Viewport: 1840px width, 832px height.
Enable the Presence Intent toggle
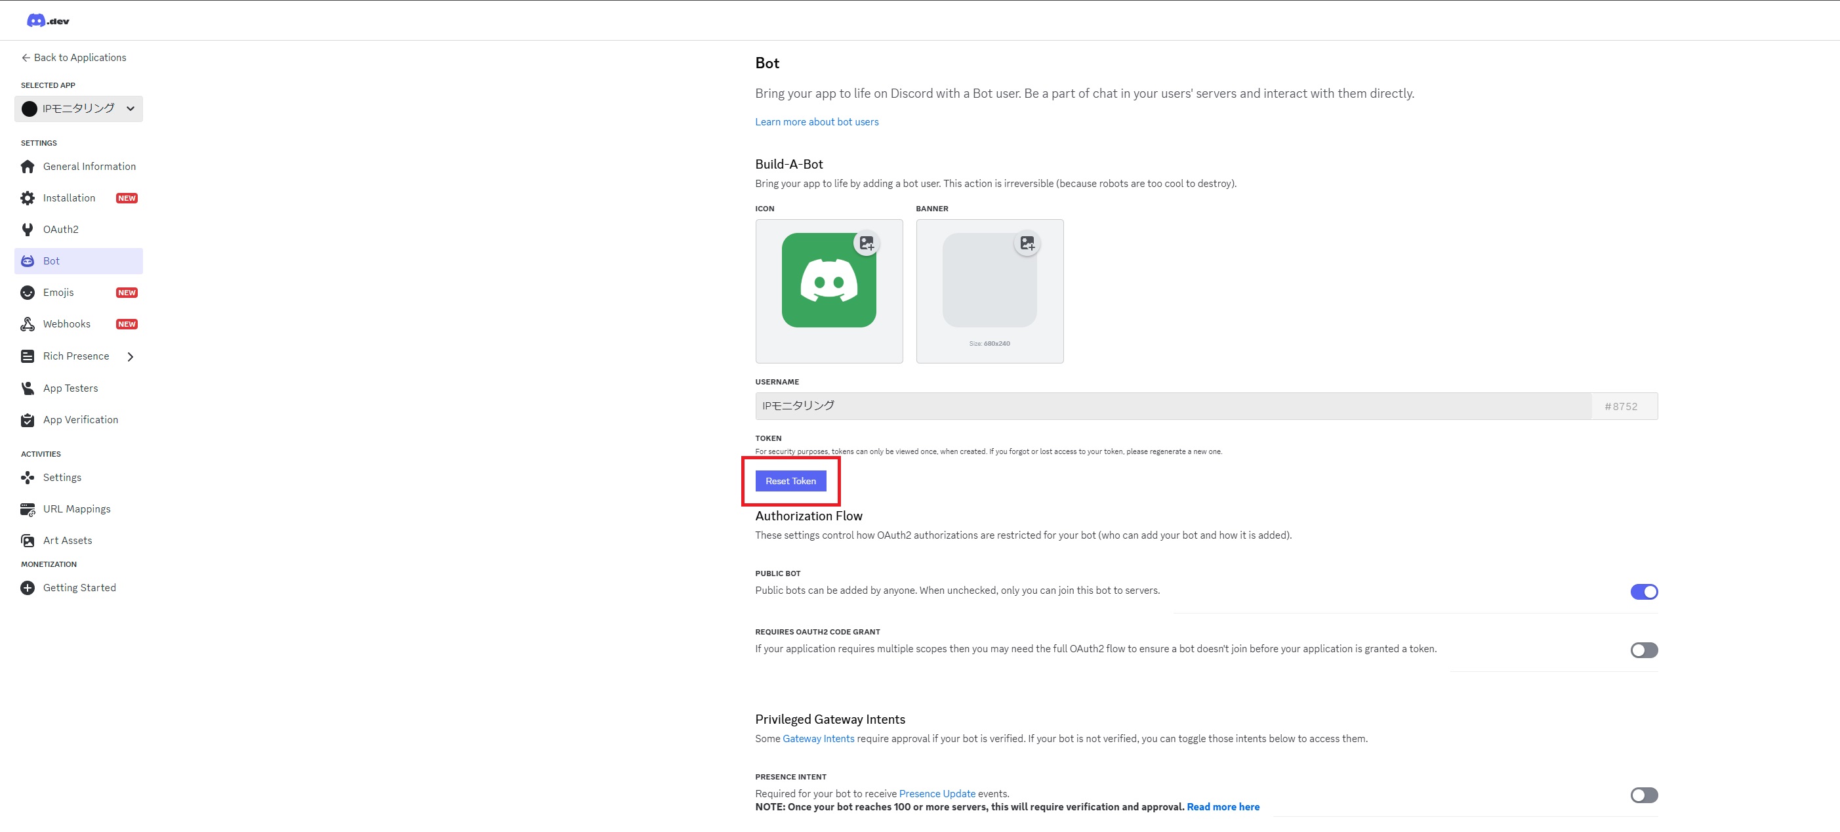click(1644, 795)
